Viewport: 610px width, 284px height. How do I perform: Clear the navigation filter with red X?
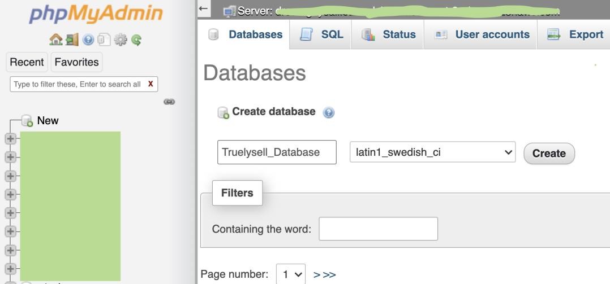click(x=151, y=84)
